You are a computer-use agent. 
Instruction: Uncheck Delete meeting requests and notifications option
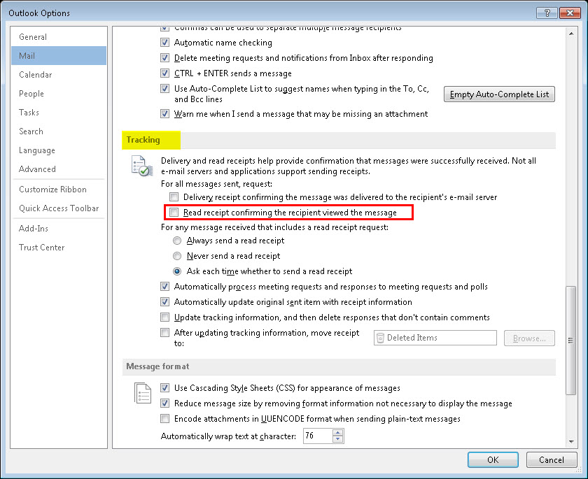(x=164, y=57)
